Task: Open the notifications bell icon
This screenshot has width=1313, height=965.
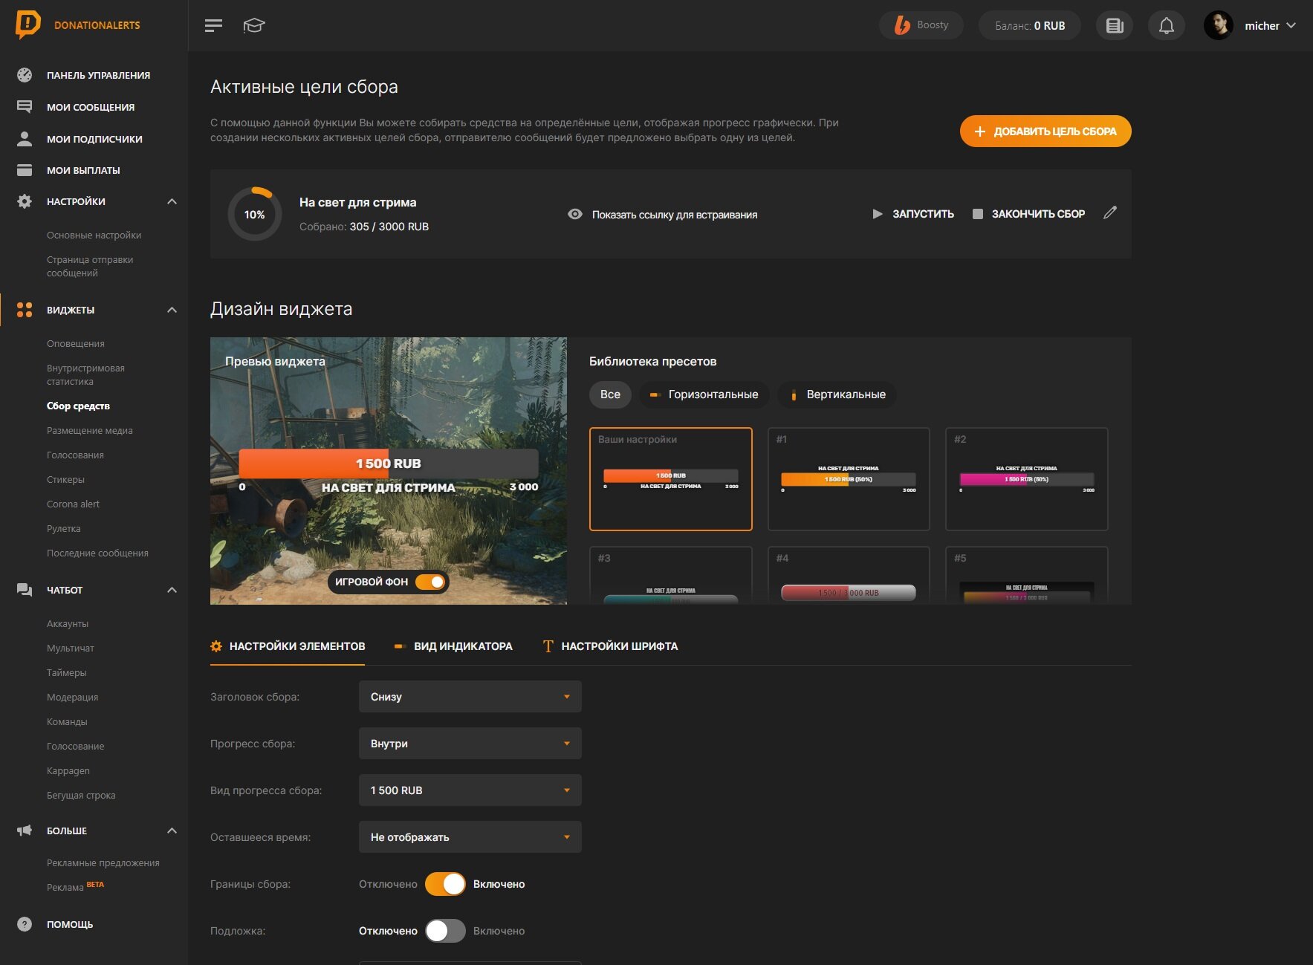Action: (x=1166, y=25)
